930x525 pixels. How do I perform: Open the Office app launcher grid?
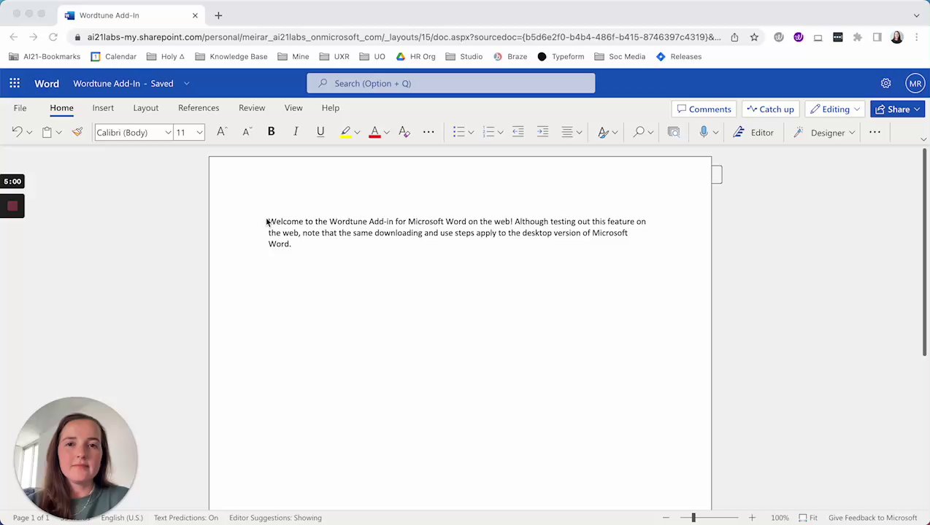pos(15,83)
